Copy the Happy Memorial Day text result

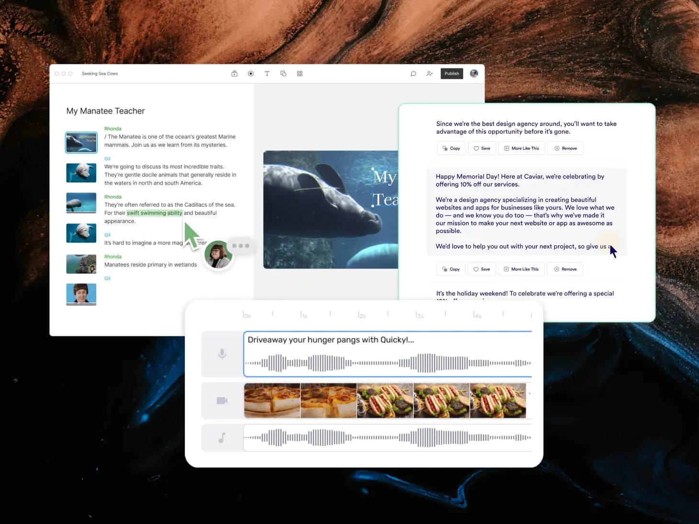[x=451, y=269]
